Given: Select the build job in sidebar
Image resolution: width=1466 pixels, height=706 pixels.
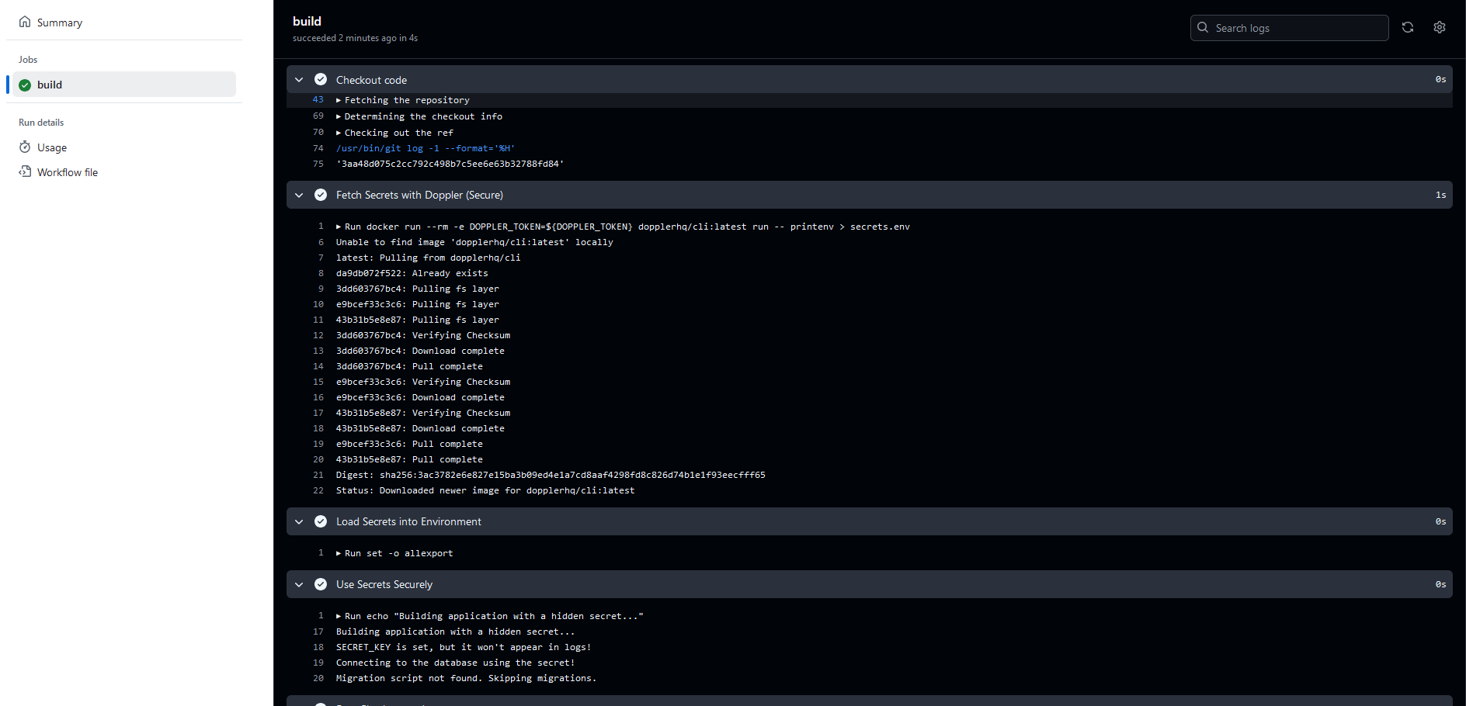Looking at the screenshot, I should (x=124, y=85).
